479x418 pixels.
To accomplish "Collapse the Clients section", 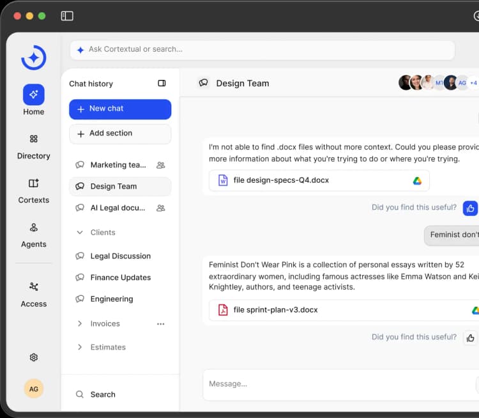I will 80,233.
